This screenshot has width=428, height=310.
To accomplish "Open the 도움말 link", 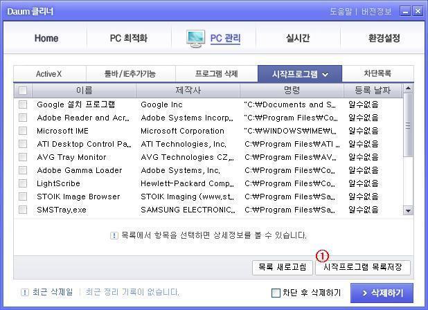I will pyautogui.click(x=341, y=12).
